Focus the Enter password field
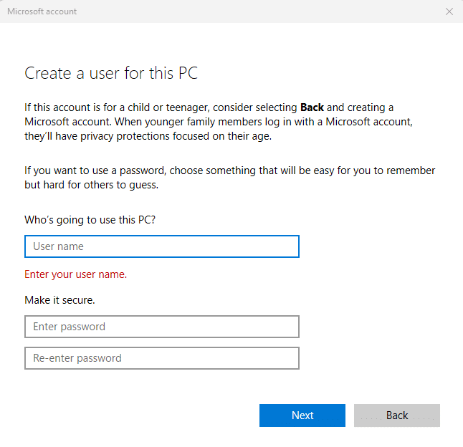Viewport: 463px width, 447px height. coord(162,327)
